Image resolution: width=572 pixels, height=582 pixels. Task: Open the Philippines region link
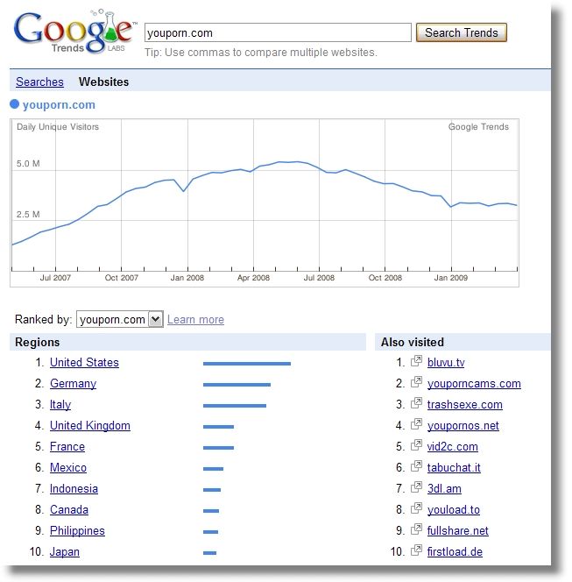[77, 531]
